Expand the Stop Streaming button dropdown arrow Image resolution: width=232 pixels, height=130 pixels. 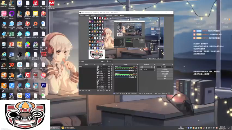pos(172,67)
